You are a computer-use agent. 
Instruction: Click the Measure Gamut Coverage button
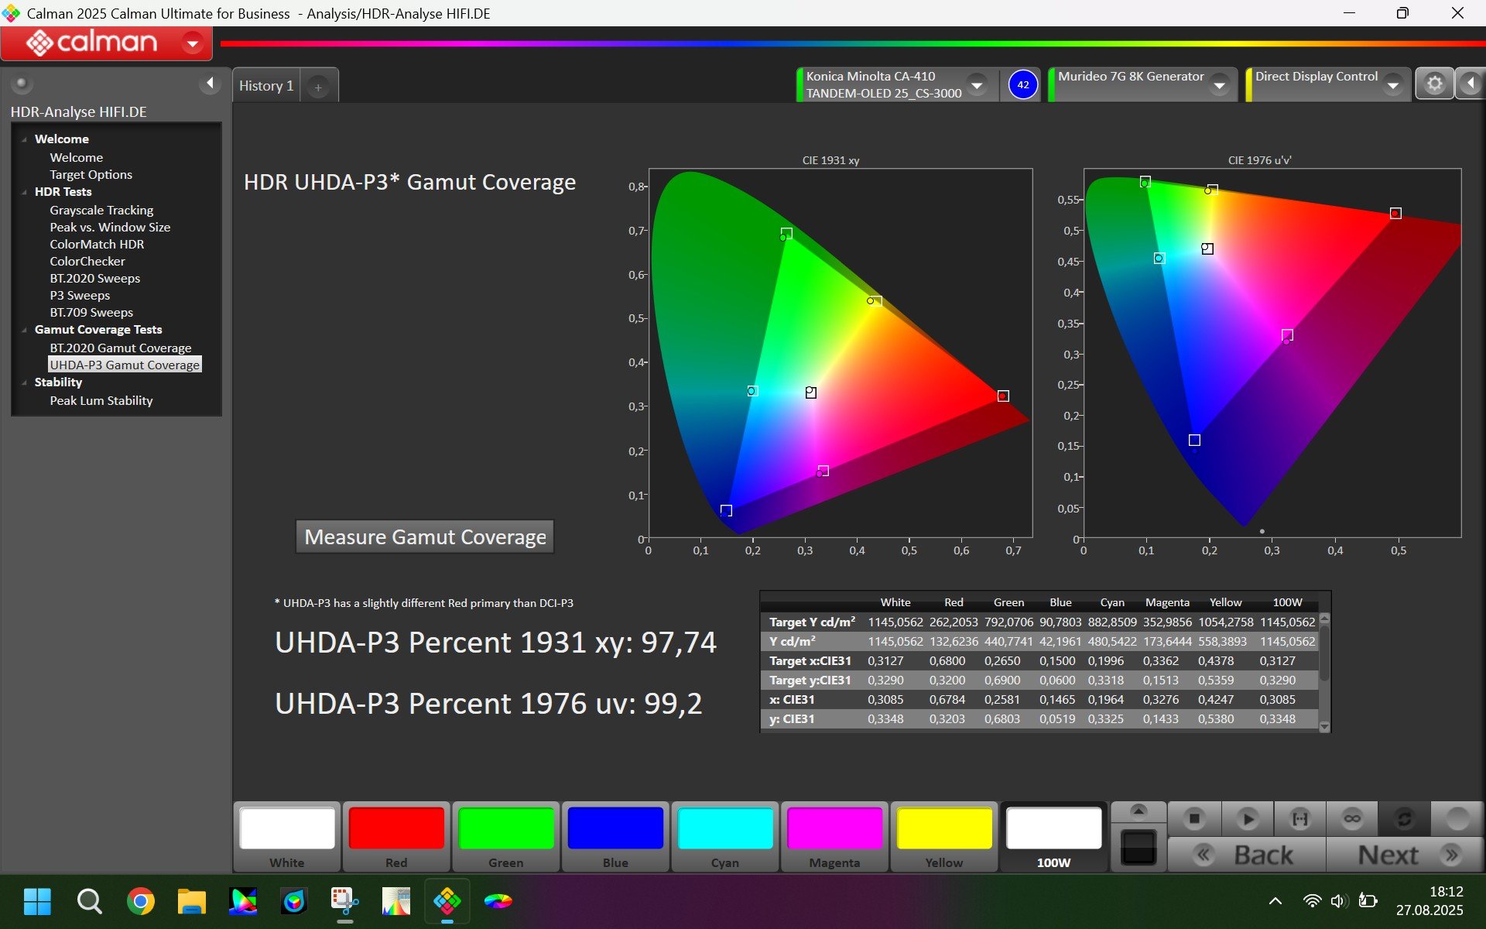tap(425, 536)
